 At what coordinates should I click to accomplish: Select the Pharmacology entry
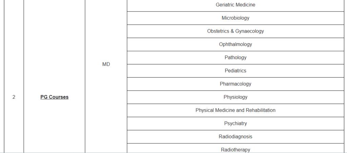point(236,84)
